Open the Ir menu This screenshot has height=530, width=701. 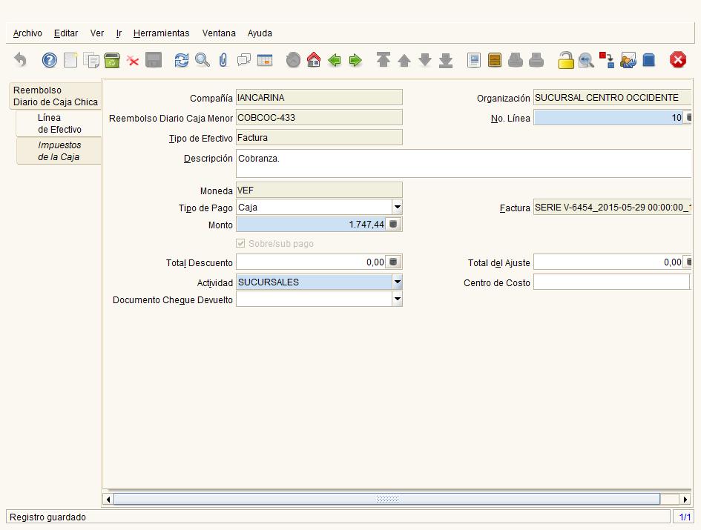(x=119, y=33)
